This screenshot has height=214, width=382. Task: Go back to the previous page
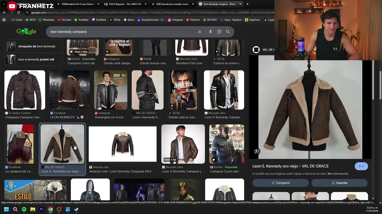[4, 12]
